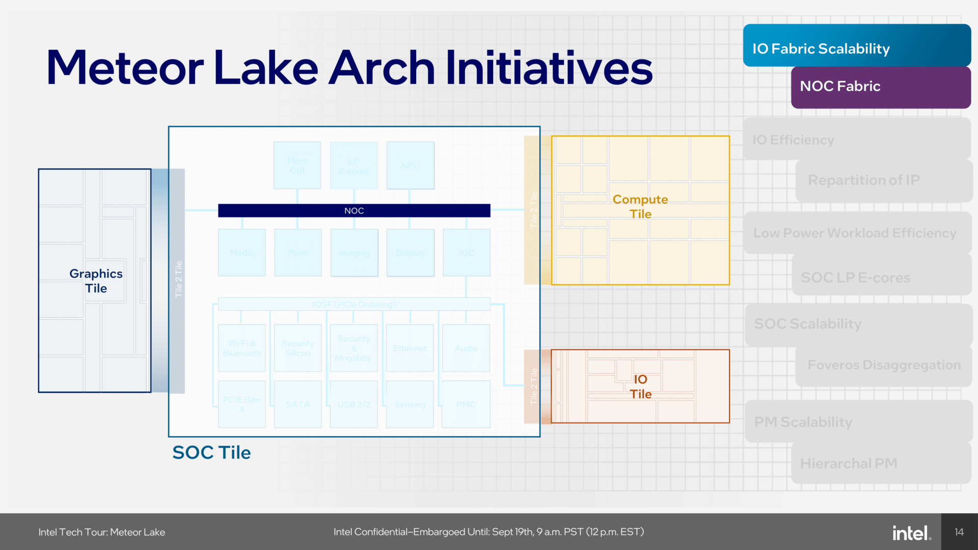Click the Intel logo in footer
This screenshot has height=550, width=978.
tap(911, 533)
